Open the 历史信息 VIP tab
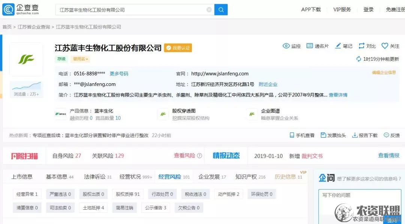This screenshot has height=224, width=405. 288,177
